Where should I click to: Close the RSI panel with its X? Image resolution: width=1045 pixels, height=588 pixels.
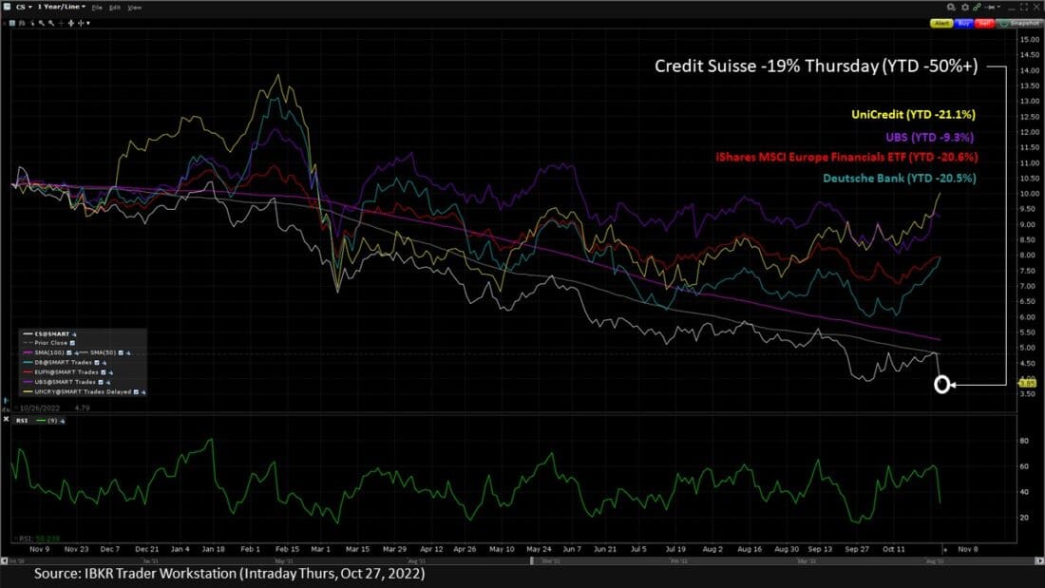[6, 419]
